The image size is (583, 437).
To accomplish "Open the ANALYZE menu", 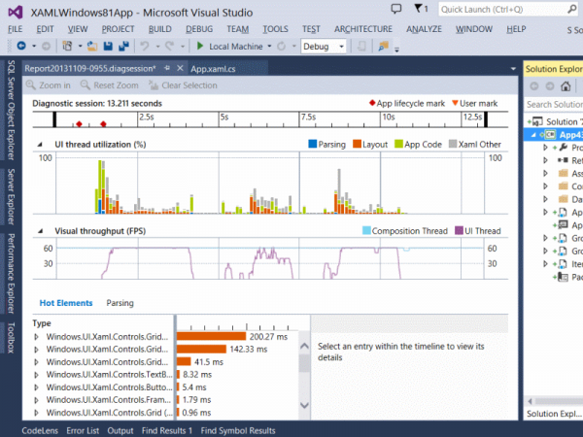I will point(424,29).
